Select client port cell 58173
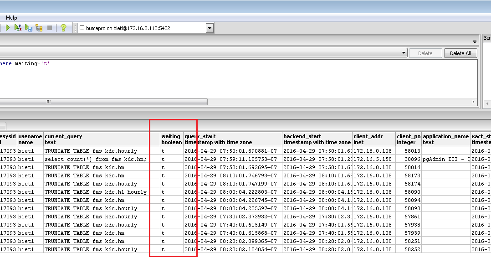 409,175
